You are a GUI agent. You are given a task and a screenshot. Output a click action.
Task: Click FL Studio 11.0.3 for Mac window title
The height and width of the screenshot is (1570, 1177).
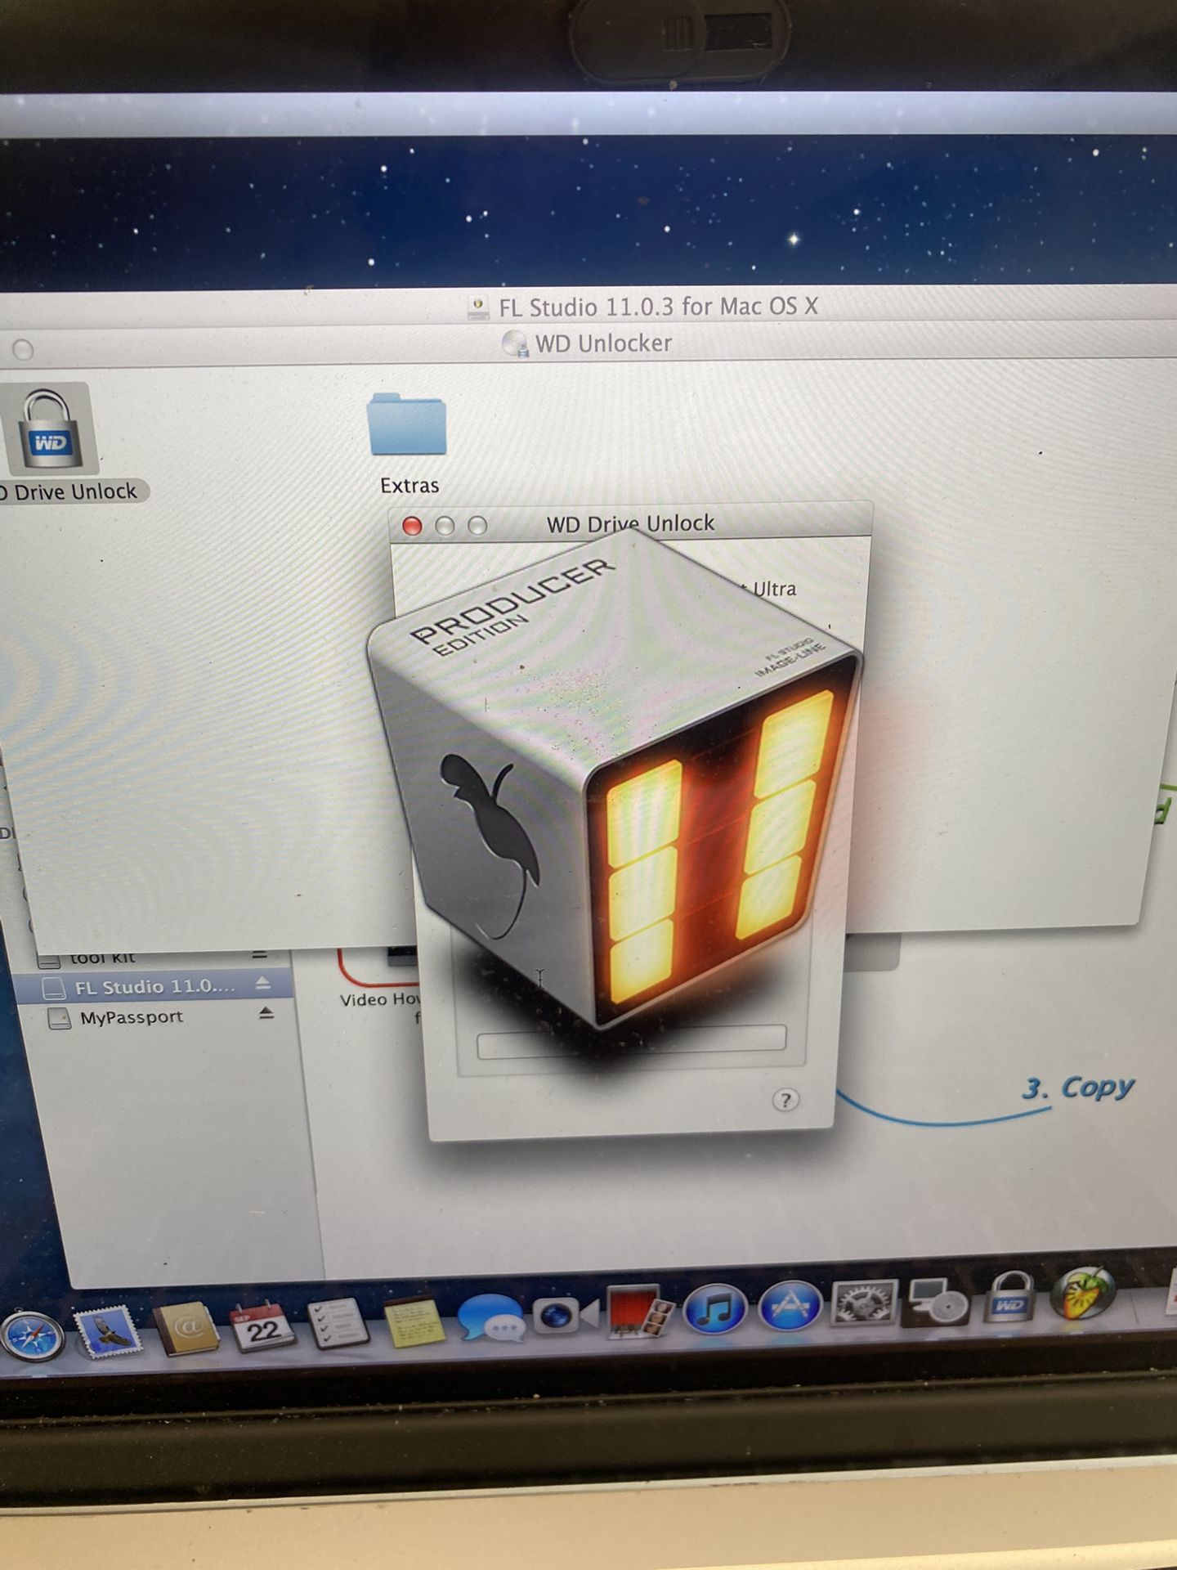[x=658, y=307]
